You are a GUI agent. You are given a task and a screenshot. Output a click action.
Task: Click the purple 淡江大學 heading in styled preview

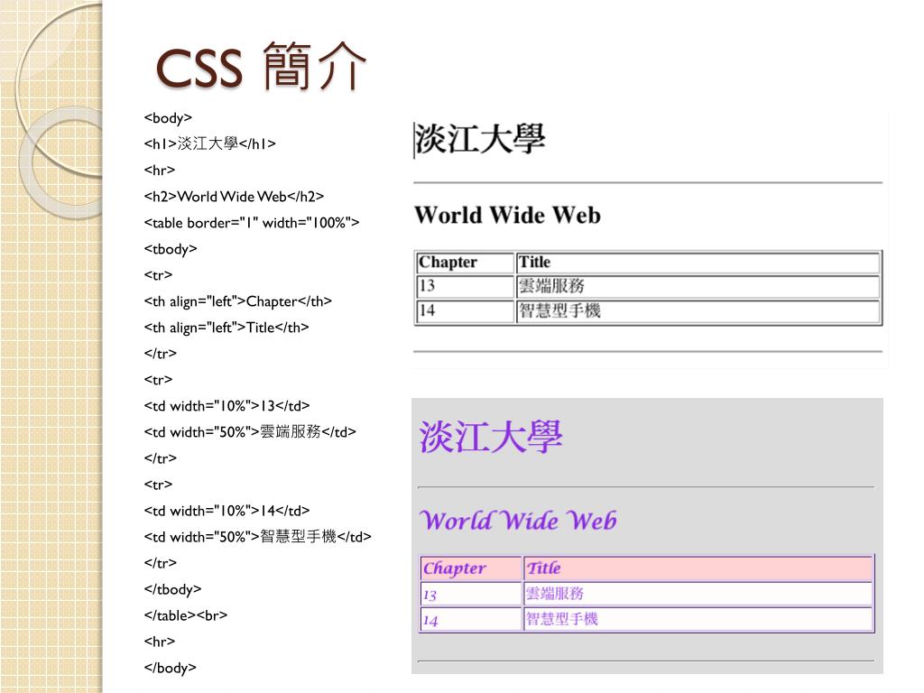[x=491, y=438]
